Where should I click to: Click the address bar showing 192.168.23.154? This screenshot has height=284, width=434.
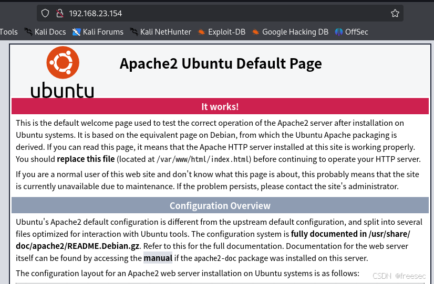tap(220, 13)
